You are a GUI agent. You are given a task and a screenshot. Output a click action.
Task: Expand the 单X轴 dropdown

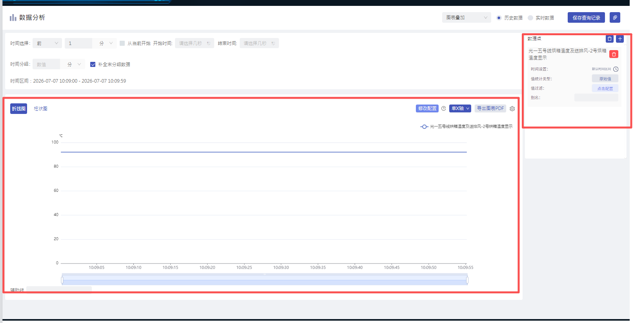[x=460, y=108]
